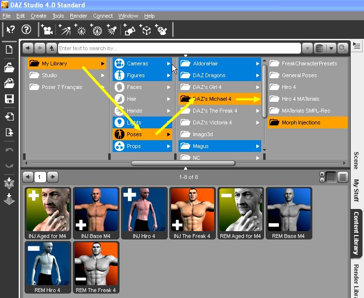This screenshot has width=364, height=298.
Task: Go to next results page
Action: [53, 177]
